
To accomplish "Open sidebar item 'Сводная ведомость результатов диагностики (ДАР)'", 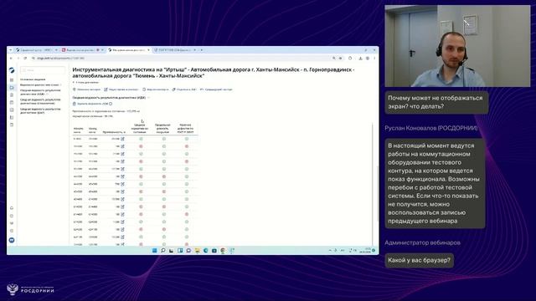I will [40, 110].
